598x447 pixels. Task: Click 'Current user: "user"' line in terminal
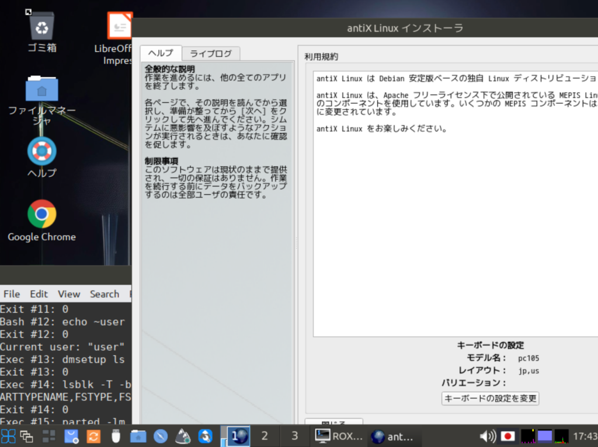(x=62, y=347)
